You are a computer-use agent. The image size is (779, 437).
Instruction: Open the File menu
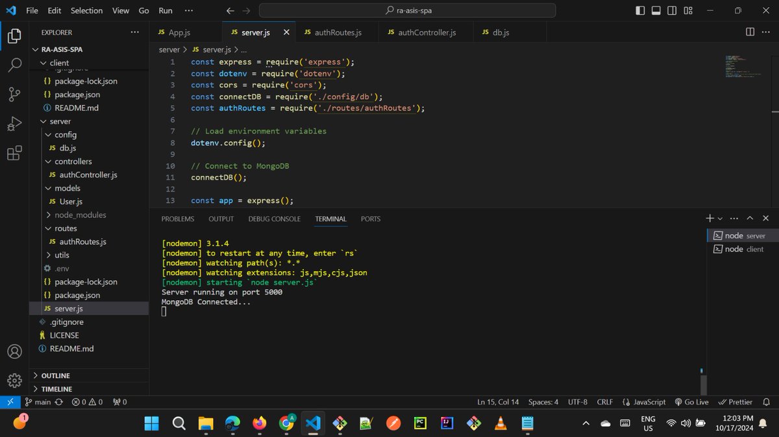tap(32, 10)
